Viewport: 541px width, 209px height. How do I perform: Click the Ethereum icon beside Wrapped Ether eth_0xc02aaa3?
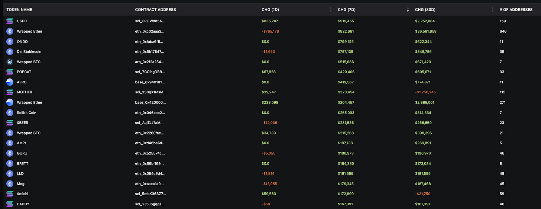click(x=10, y=31)
